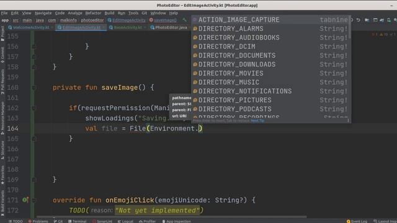Choose DIRECTORY_AUDIOBOOKS from completion list
The image size is (397, 223).
270,37
